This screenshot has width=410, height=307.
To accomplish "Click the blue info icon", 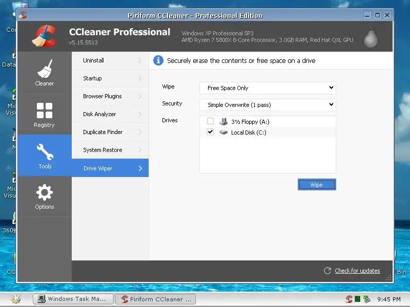I will coord(158,60).
